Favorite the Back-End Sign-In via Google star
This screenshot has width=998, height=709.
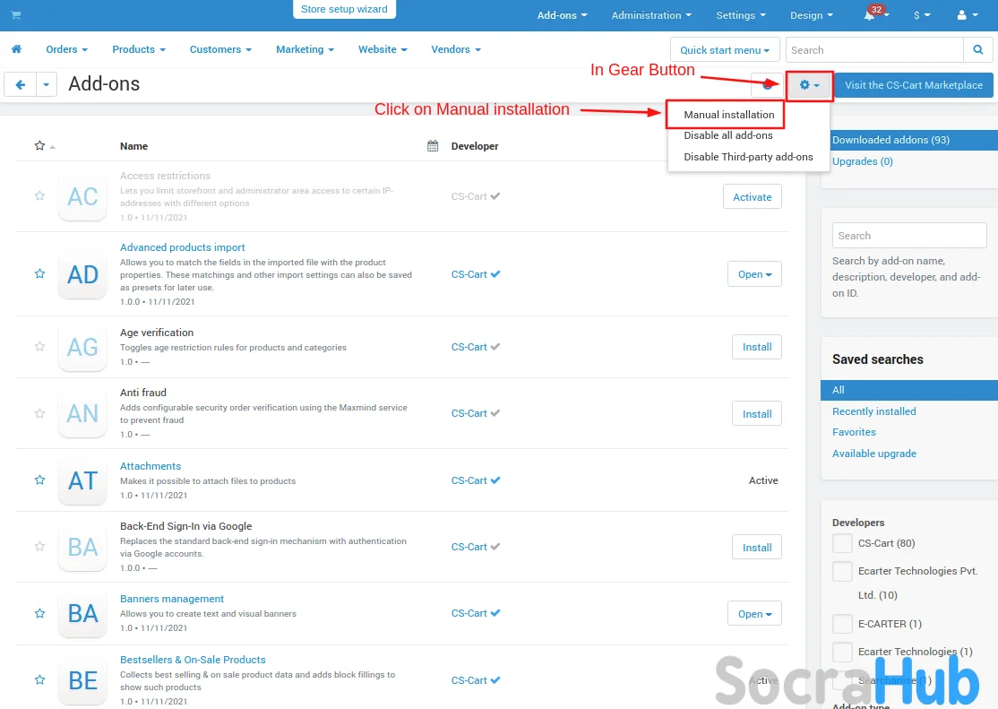[39, 547]
